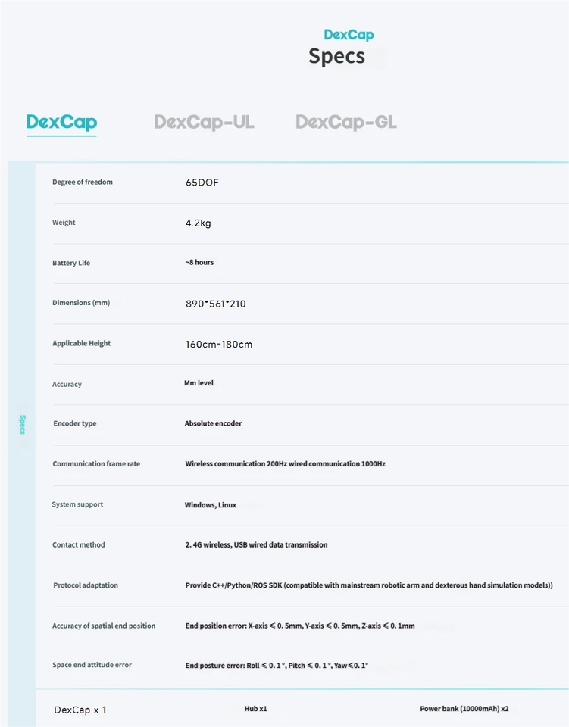Switch to the DexCap-GL tab
Image resolution: width=569 pixels, height=727 pixels.
coord(346,122)
